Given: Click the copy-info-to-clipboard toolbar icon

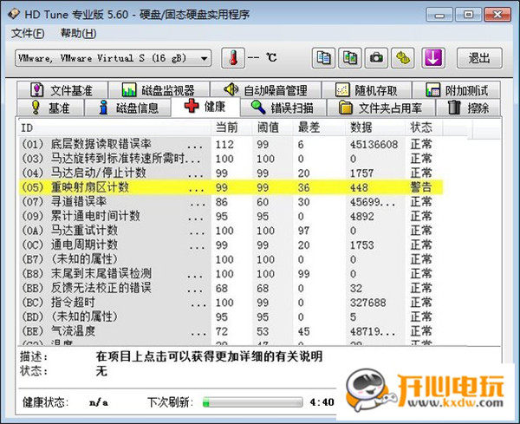Looking at the screenshot, I should coord(324,58).
